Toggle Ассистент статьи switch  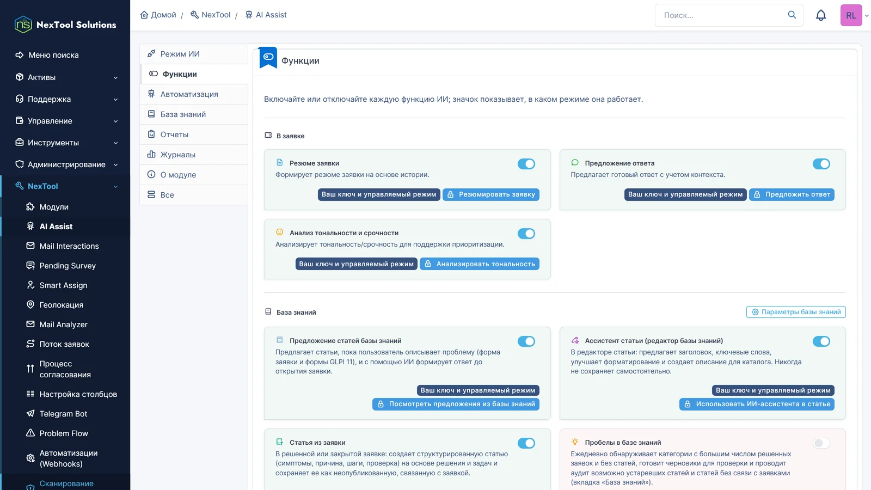coord(821,341)
